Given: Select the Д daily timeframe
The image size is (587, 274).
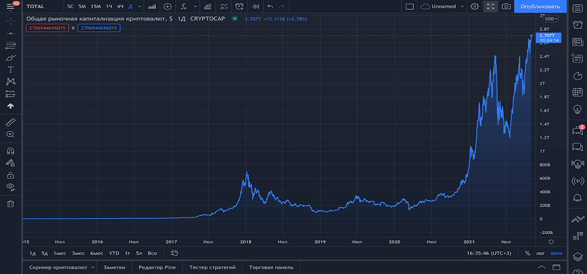Looking at the screenshot, I should tap(130, 6).
